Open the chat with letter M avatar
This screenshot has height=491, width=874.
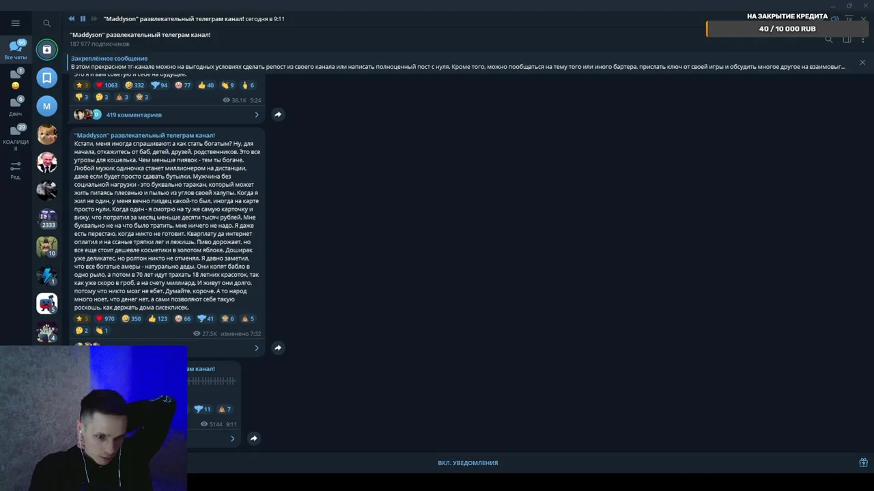47,106
